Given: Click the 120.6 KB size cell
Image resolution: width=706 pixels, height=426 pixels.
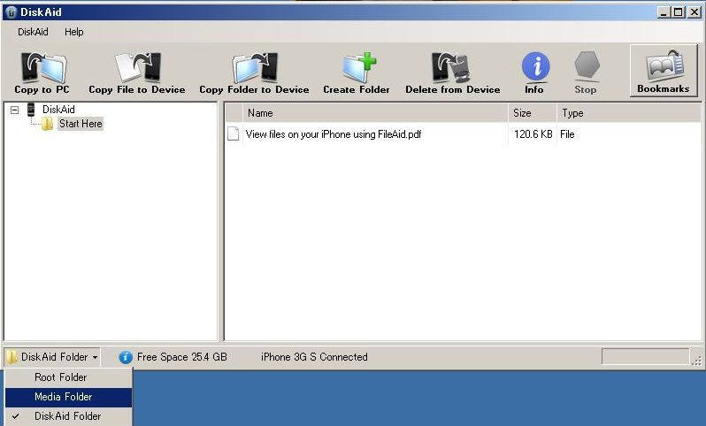Looking at the screenshot, I should [533, 134].
